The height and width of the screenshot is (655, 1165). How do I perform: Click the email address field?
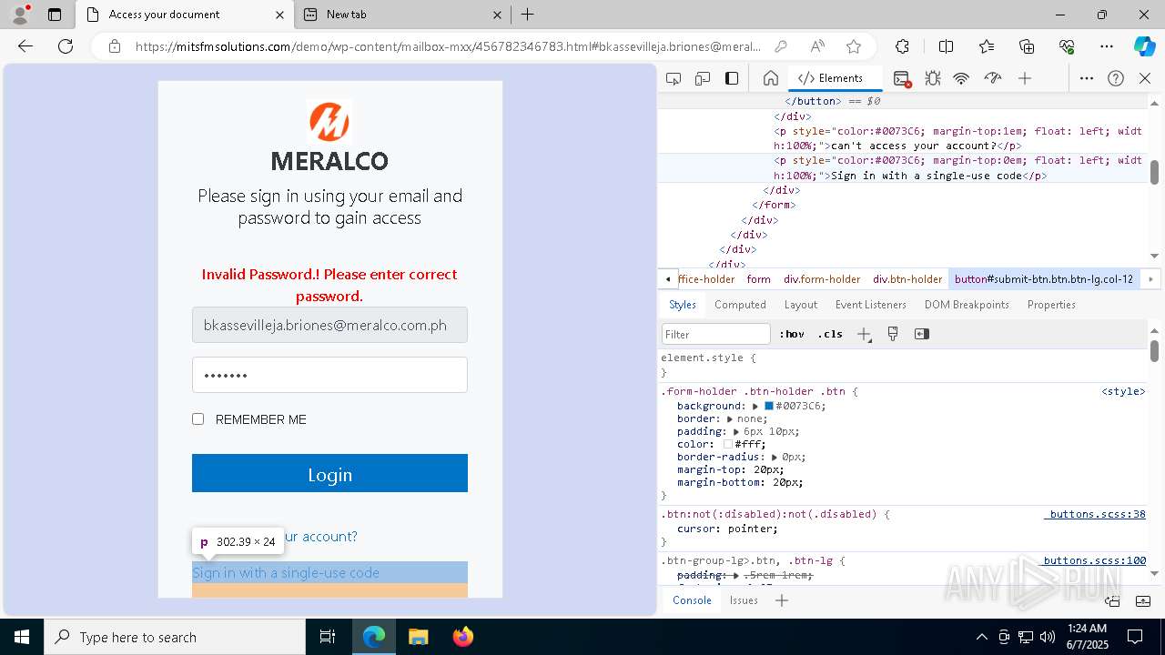coord(329,325)
